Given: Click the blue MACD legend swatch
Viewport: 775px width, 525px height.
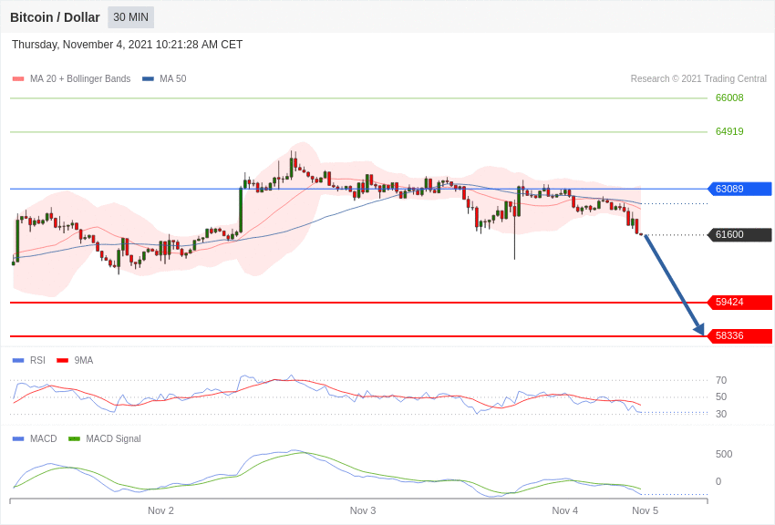Looking at the screenshot, I should (x=18, y=438).
